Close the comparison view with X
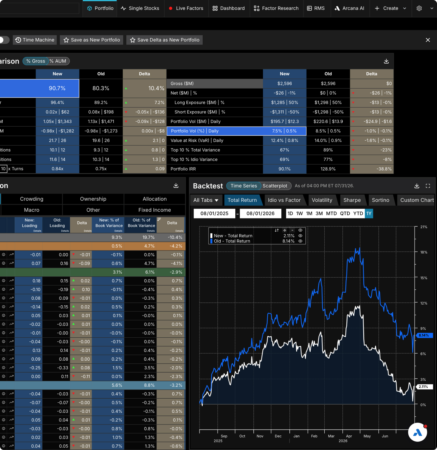437x450 pixels. 428,40
